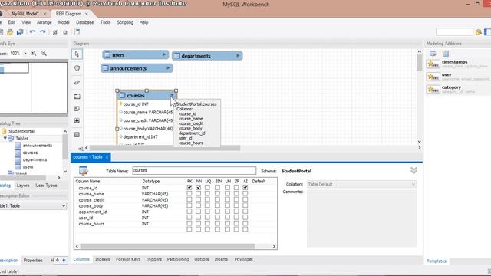This screenshot has width=491, height=276.
Task: Check PK checkbox for course_name
Action: pyautogui.click(x=189, y=193)
